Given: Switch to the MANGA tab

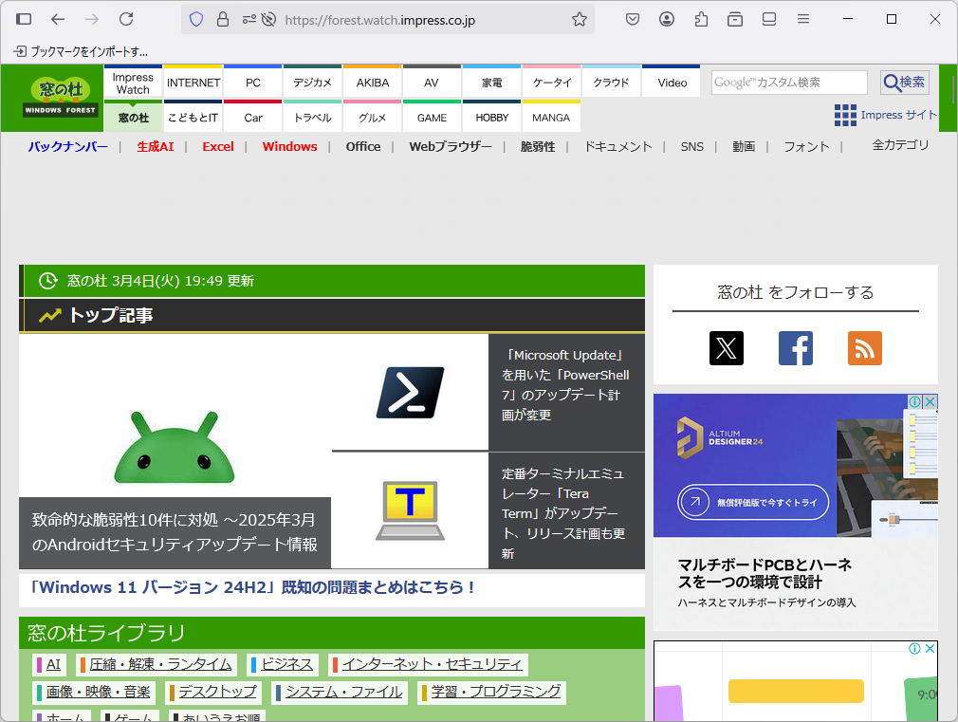Looking at the screenshot, I should [x=551, y=118].
